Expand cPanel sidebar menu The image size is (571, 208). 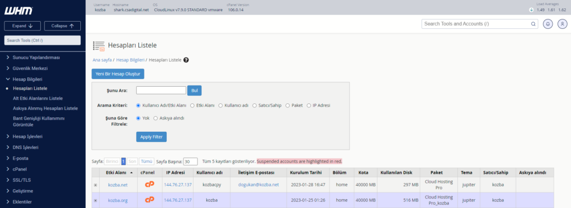coord(20,169)
